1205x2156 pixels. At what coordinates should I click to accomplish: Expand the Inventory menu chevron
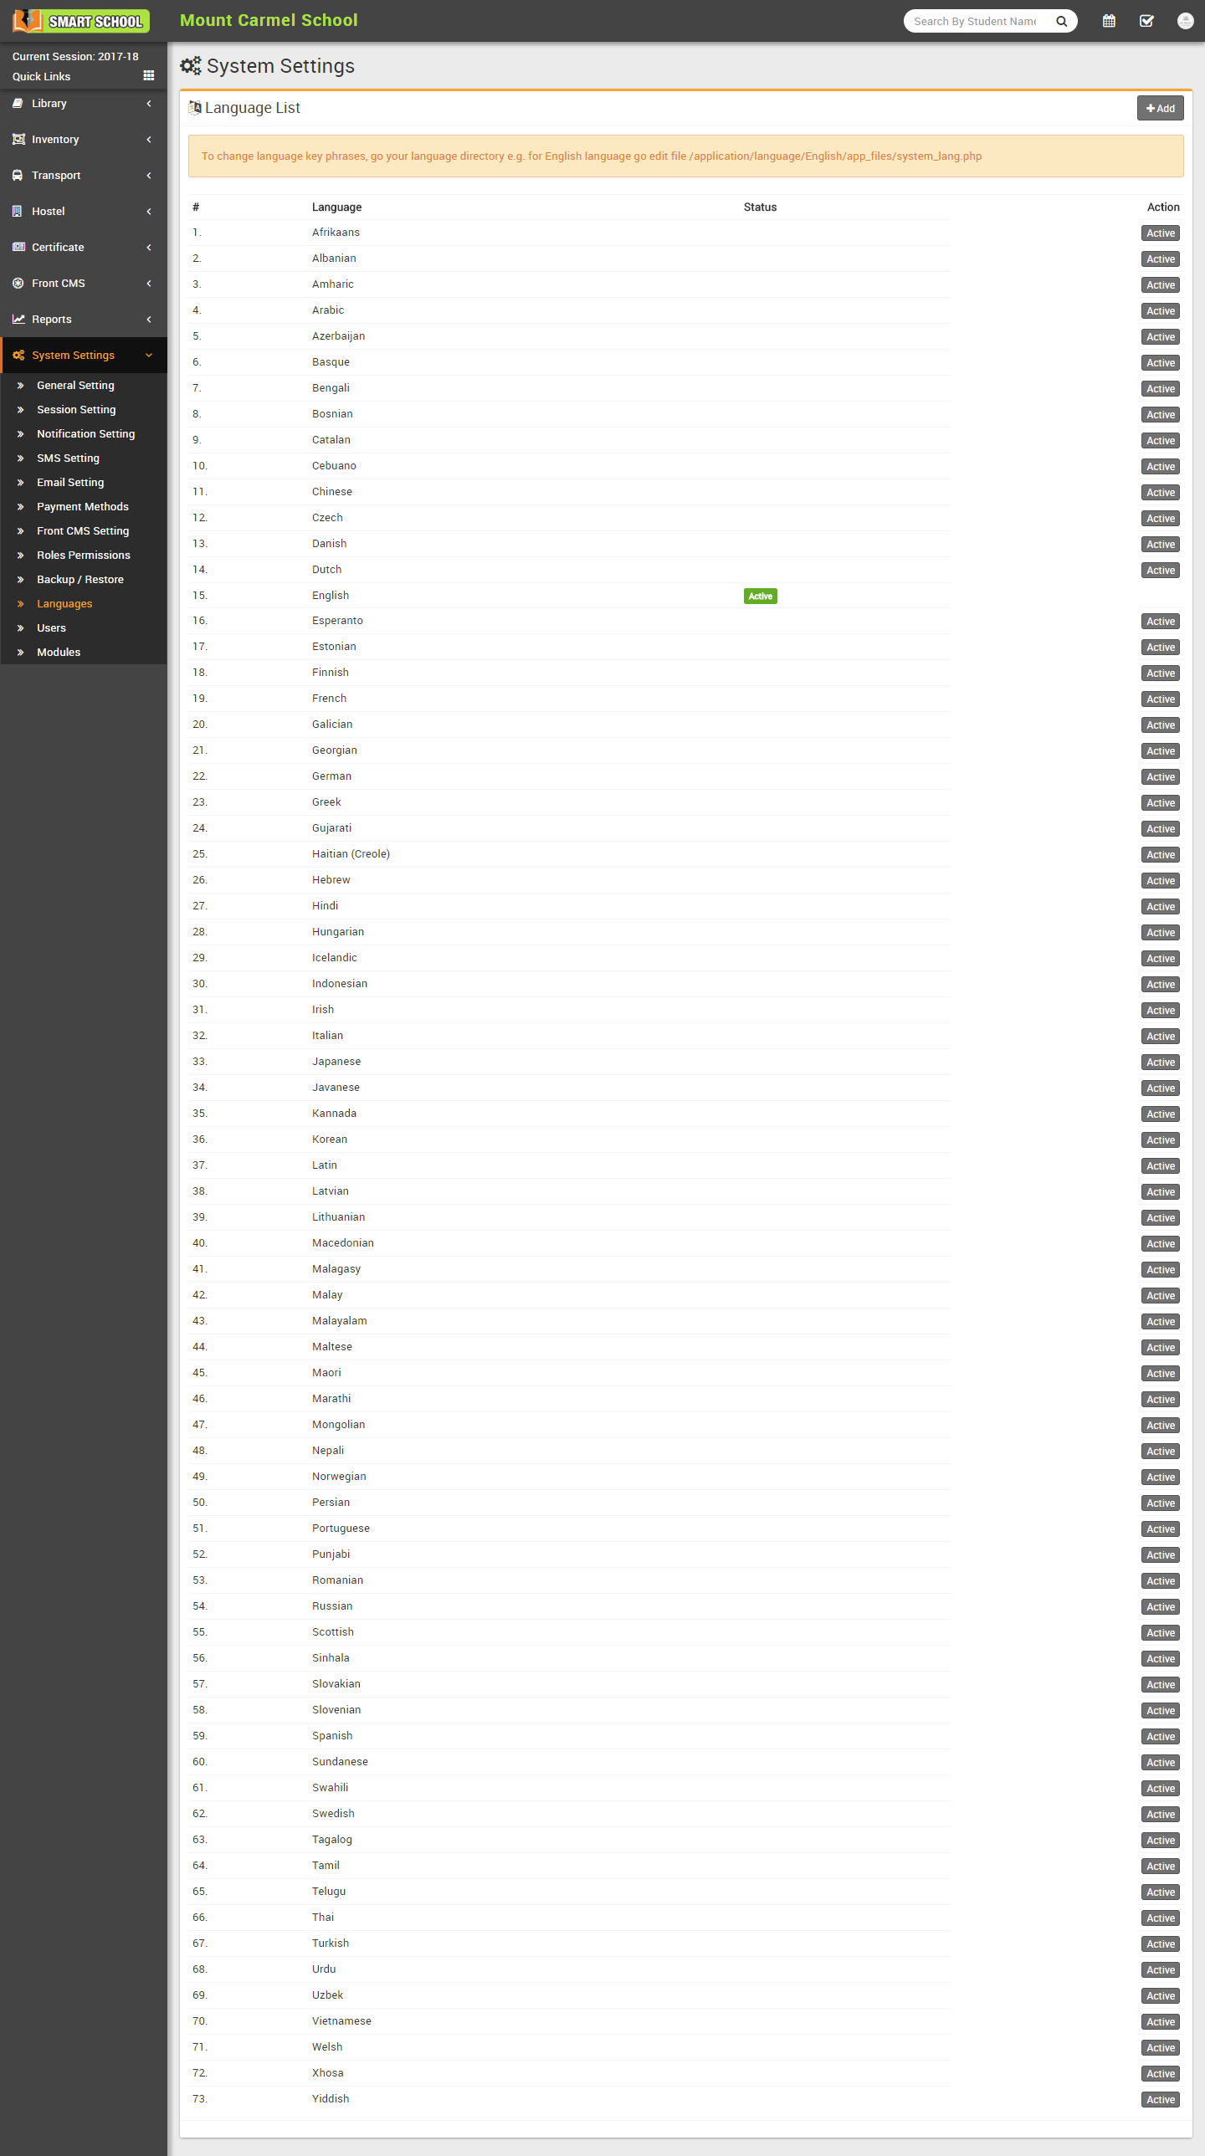pos(149,140)
